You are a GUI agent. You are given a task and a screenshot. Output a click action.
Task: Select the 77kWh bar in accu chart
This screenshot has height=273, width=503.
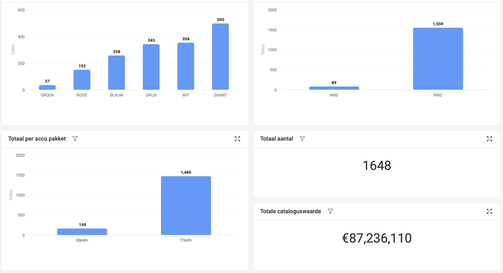186,205
